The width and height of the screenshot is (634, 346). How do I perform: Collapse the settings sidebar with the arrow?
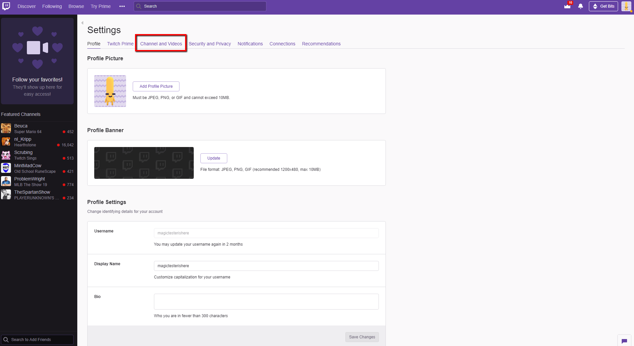(x=82, y=23)
